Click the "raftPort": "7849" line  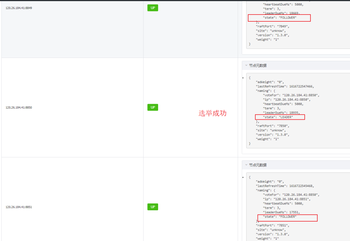pyautogui.click(x=273, y=27)
